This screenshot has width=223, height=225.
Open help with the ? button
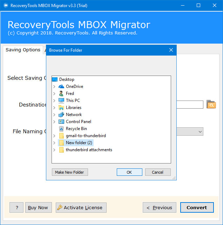16,207
